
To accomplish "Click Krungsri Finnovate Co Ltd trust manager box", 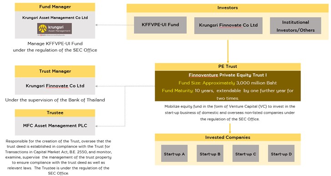I will coord(55,86).
